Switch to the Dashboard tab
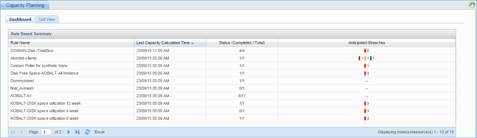 tap(21, 19)
